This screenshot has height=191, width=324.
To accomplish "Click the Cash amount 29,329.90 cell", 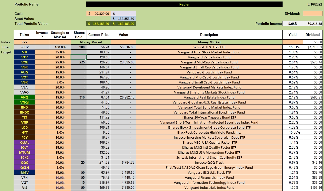I will (98, 14).
